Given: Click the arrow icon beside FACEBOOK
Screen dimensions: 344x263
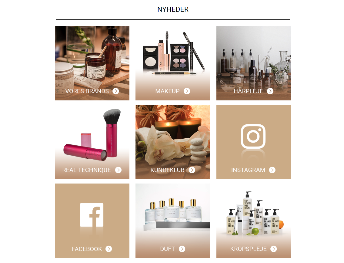Looking at the screenshot, I should click(x=109, y=249).
